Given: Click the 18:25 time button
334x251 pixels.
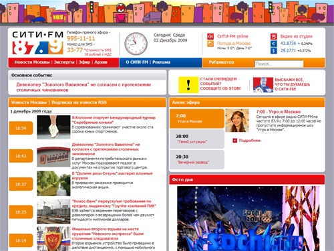Looking at the screenshot, I should (21, 212).
